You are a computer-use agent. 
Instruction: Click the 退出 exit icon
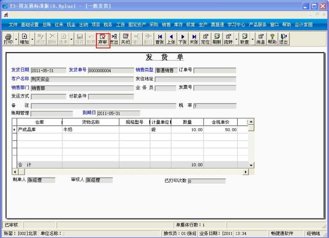click(283, 39)
